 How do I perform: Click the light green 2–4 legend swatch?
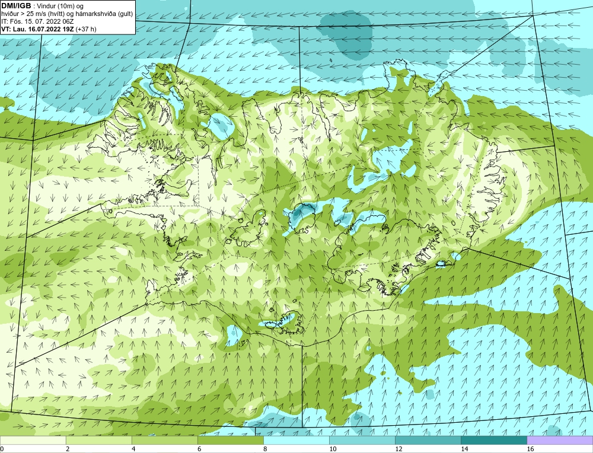click(98, 440)
